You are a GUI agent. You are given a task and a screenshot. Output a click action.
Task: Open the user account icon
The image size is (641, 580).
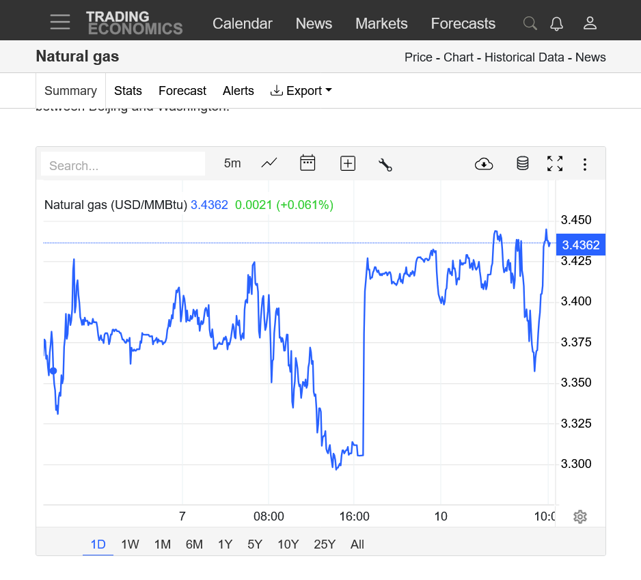tap(590, 23)
